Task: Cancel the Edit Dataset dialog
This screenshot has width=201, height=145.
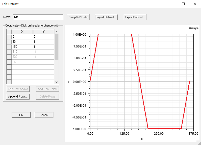Action: (44, 115)
